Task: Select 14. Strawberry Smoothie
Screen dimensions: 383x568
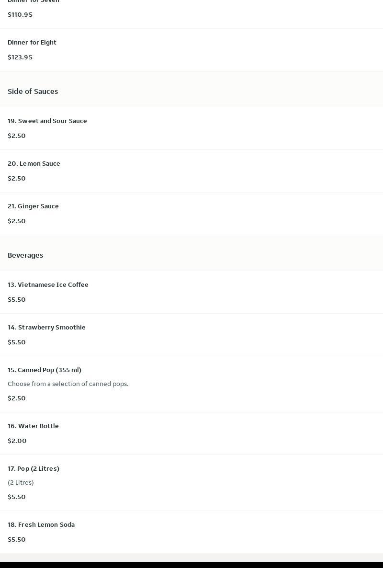Action: [x=191, y=335]
